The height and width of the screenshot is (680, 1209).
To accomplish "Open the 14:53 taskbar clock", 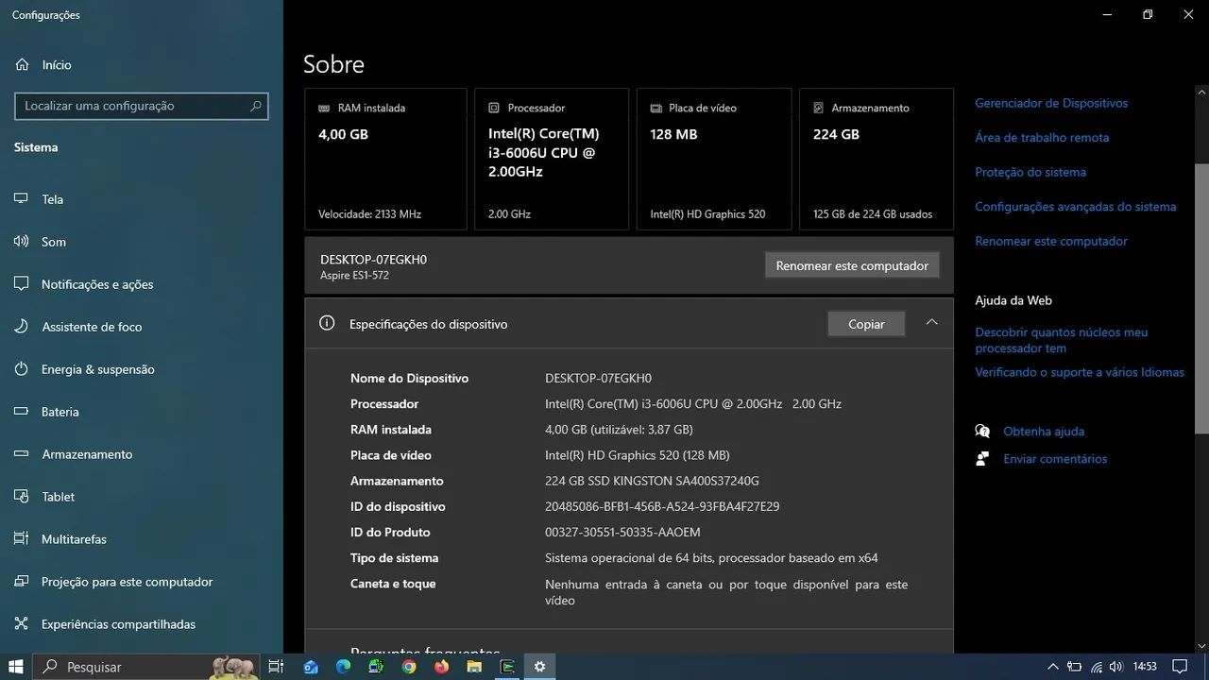I will tap(1145, 667).
